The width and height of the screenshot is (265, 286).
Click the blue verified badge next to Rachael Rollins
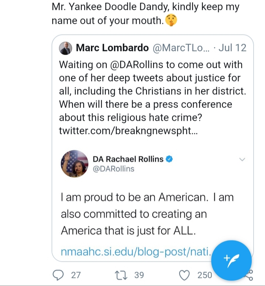(x=169, y=159)
